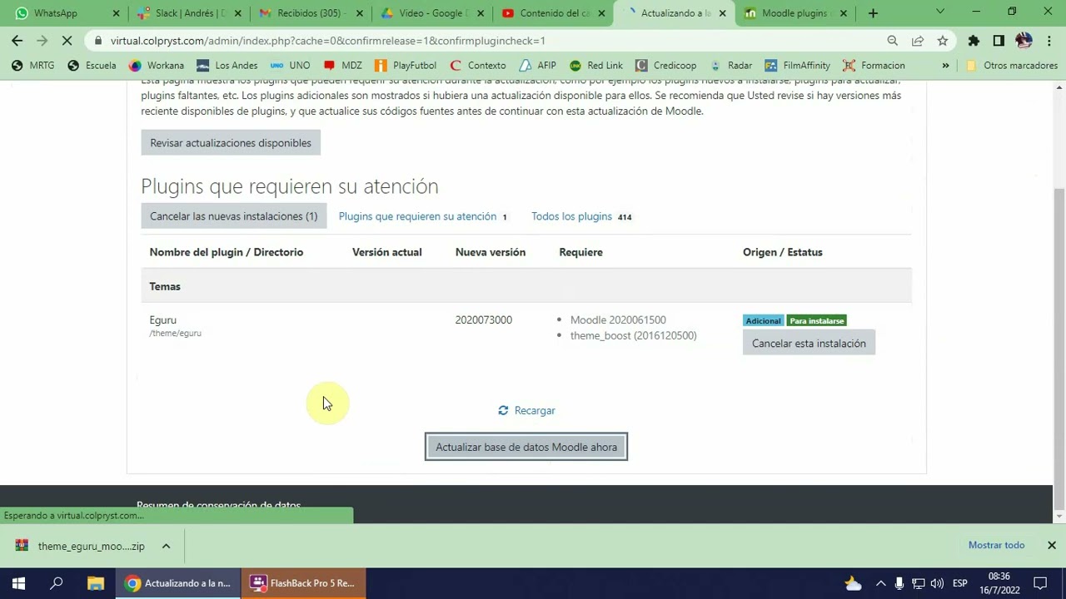Click Para instalarse badge
1066x599 pixels.
(x=816, y=320)
